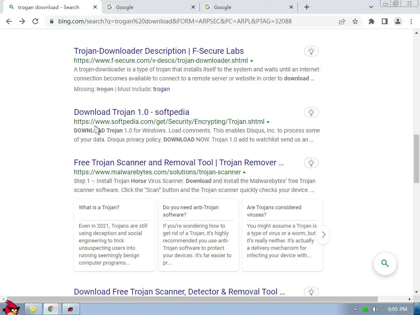Viewport: 420px width, 315px height.
Task: Click the malwarebytes.com green URL text
Action: coord(157,172)
